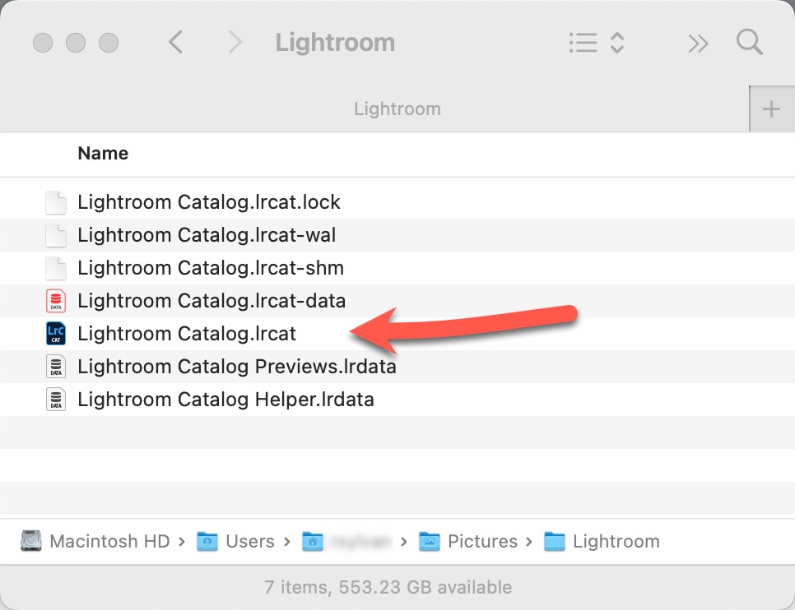The height and width of the screenshot is (610, 795).
Task: Select the red database icon for lrcat-data file
Action: point(55,301)
